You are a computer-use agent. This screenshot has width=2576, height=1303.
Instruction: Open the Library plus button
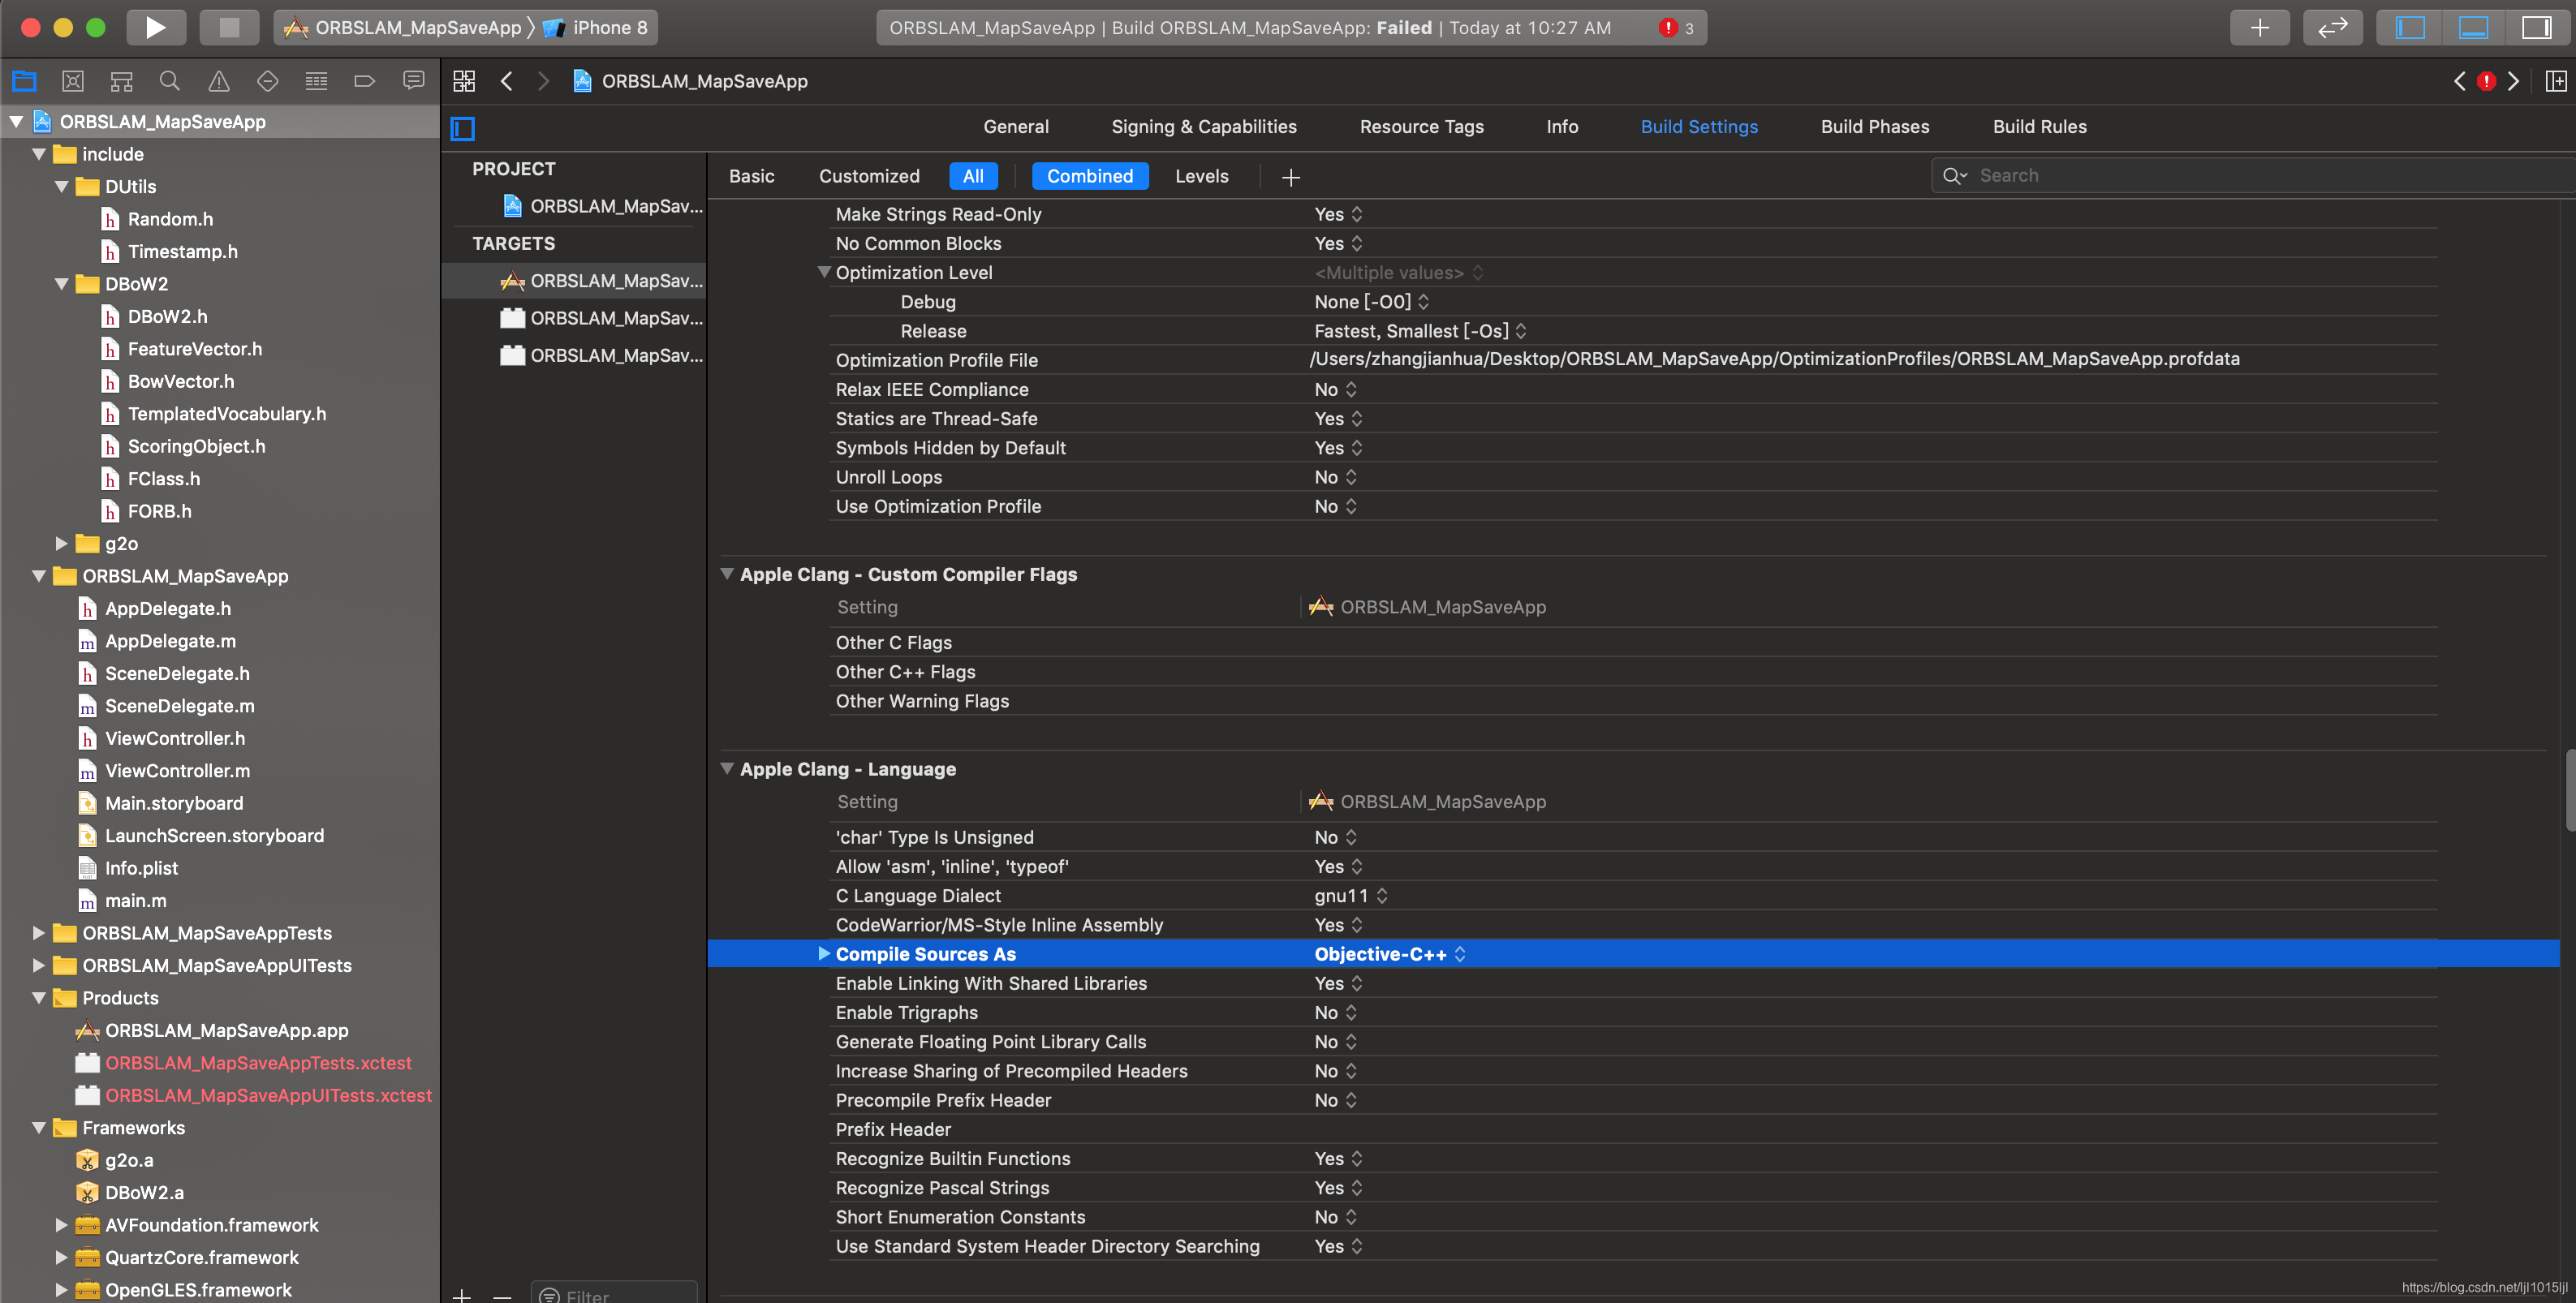[2259, 27]
